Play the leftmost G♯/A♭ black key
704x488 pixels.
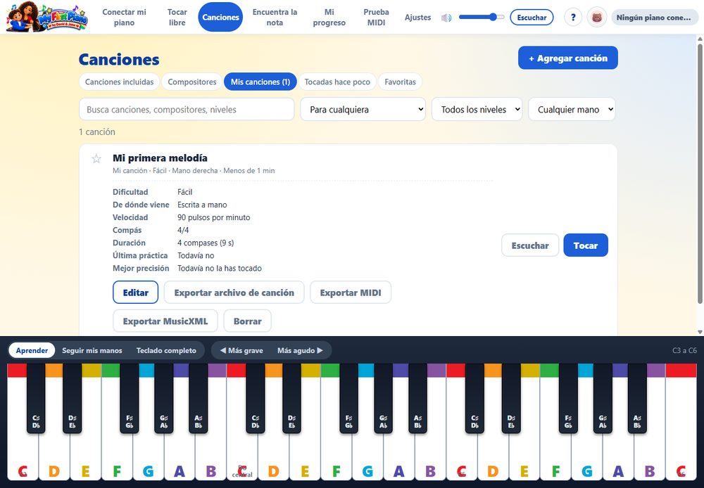click(x=164, y=399)
